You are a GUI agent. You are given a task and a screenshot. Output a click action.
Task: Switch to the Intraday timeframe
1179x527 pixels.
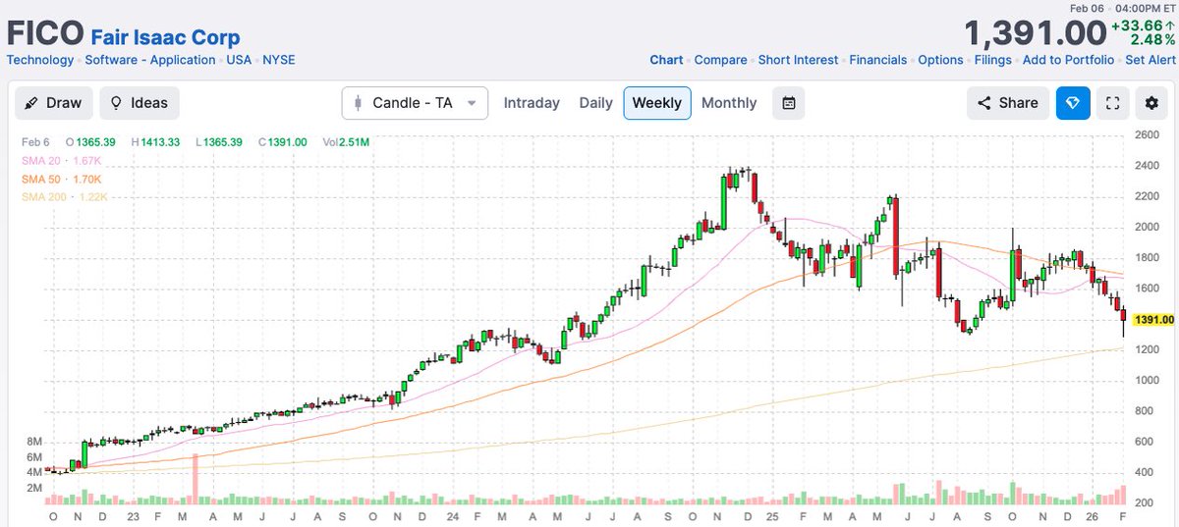[x=532, y=103]
